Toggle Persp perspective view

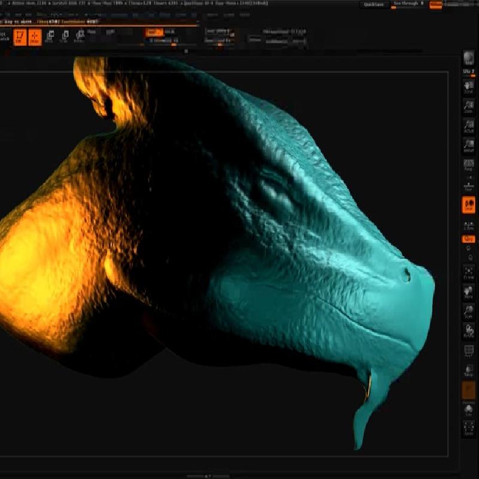(x=469, y=165)
